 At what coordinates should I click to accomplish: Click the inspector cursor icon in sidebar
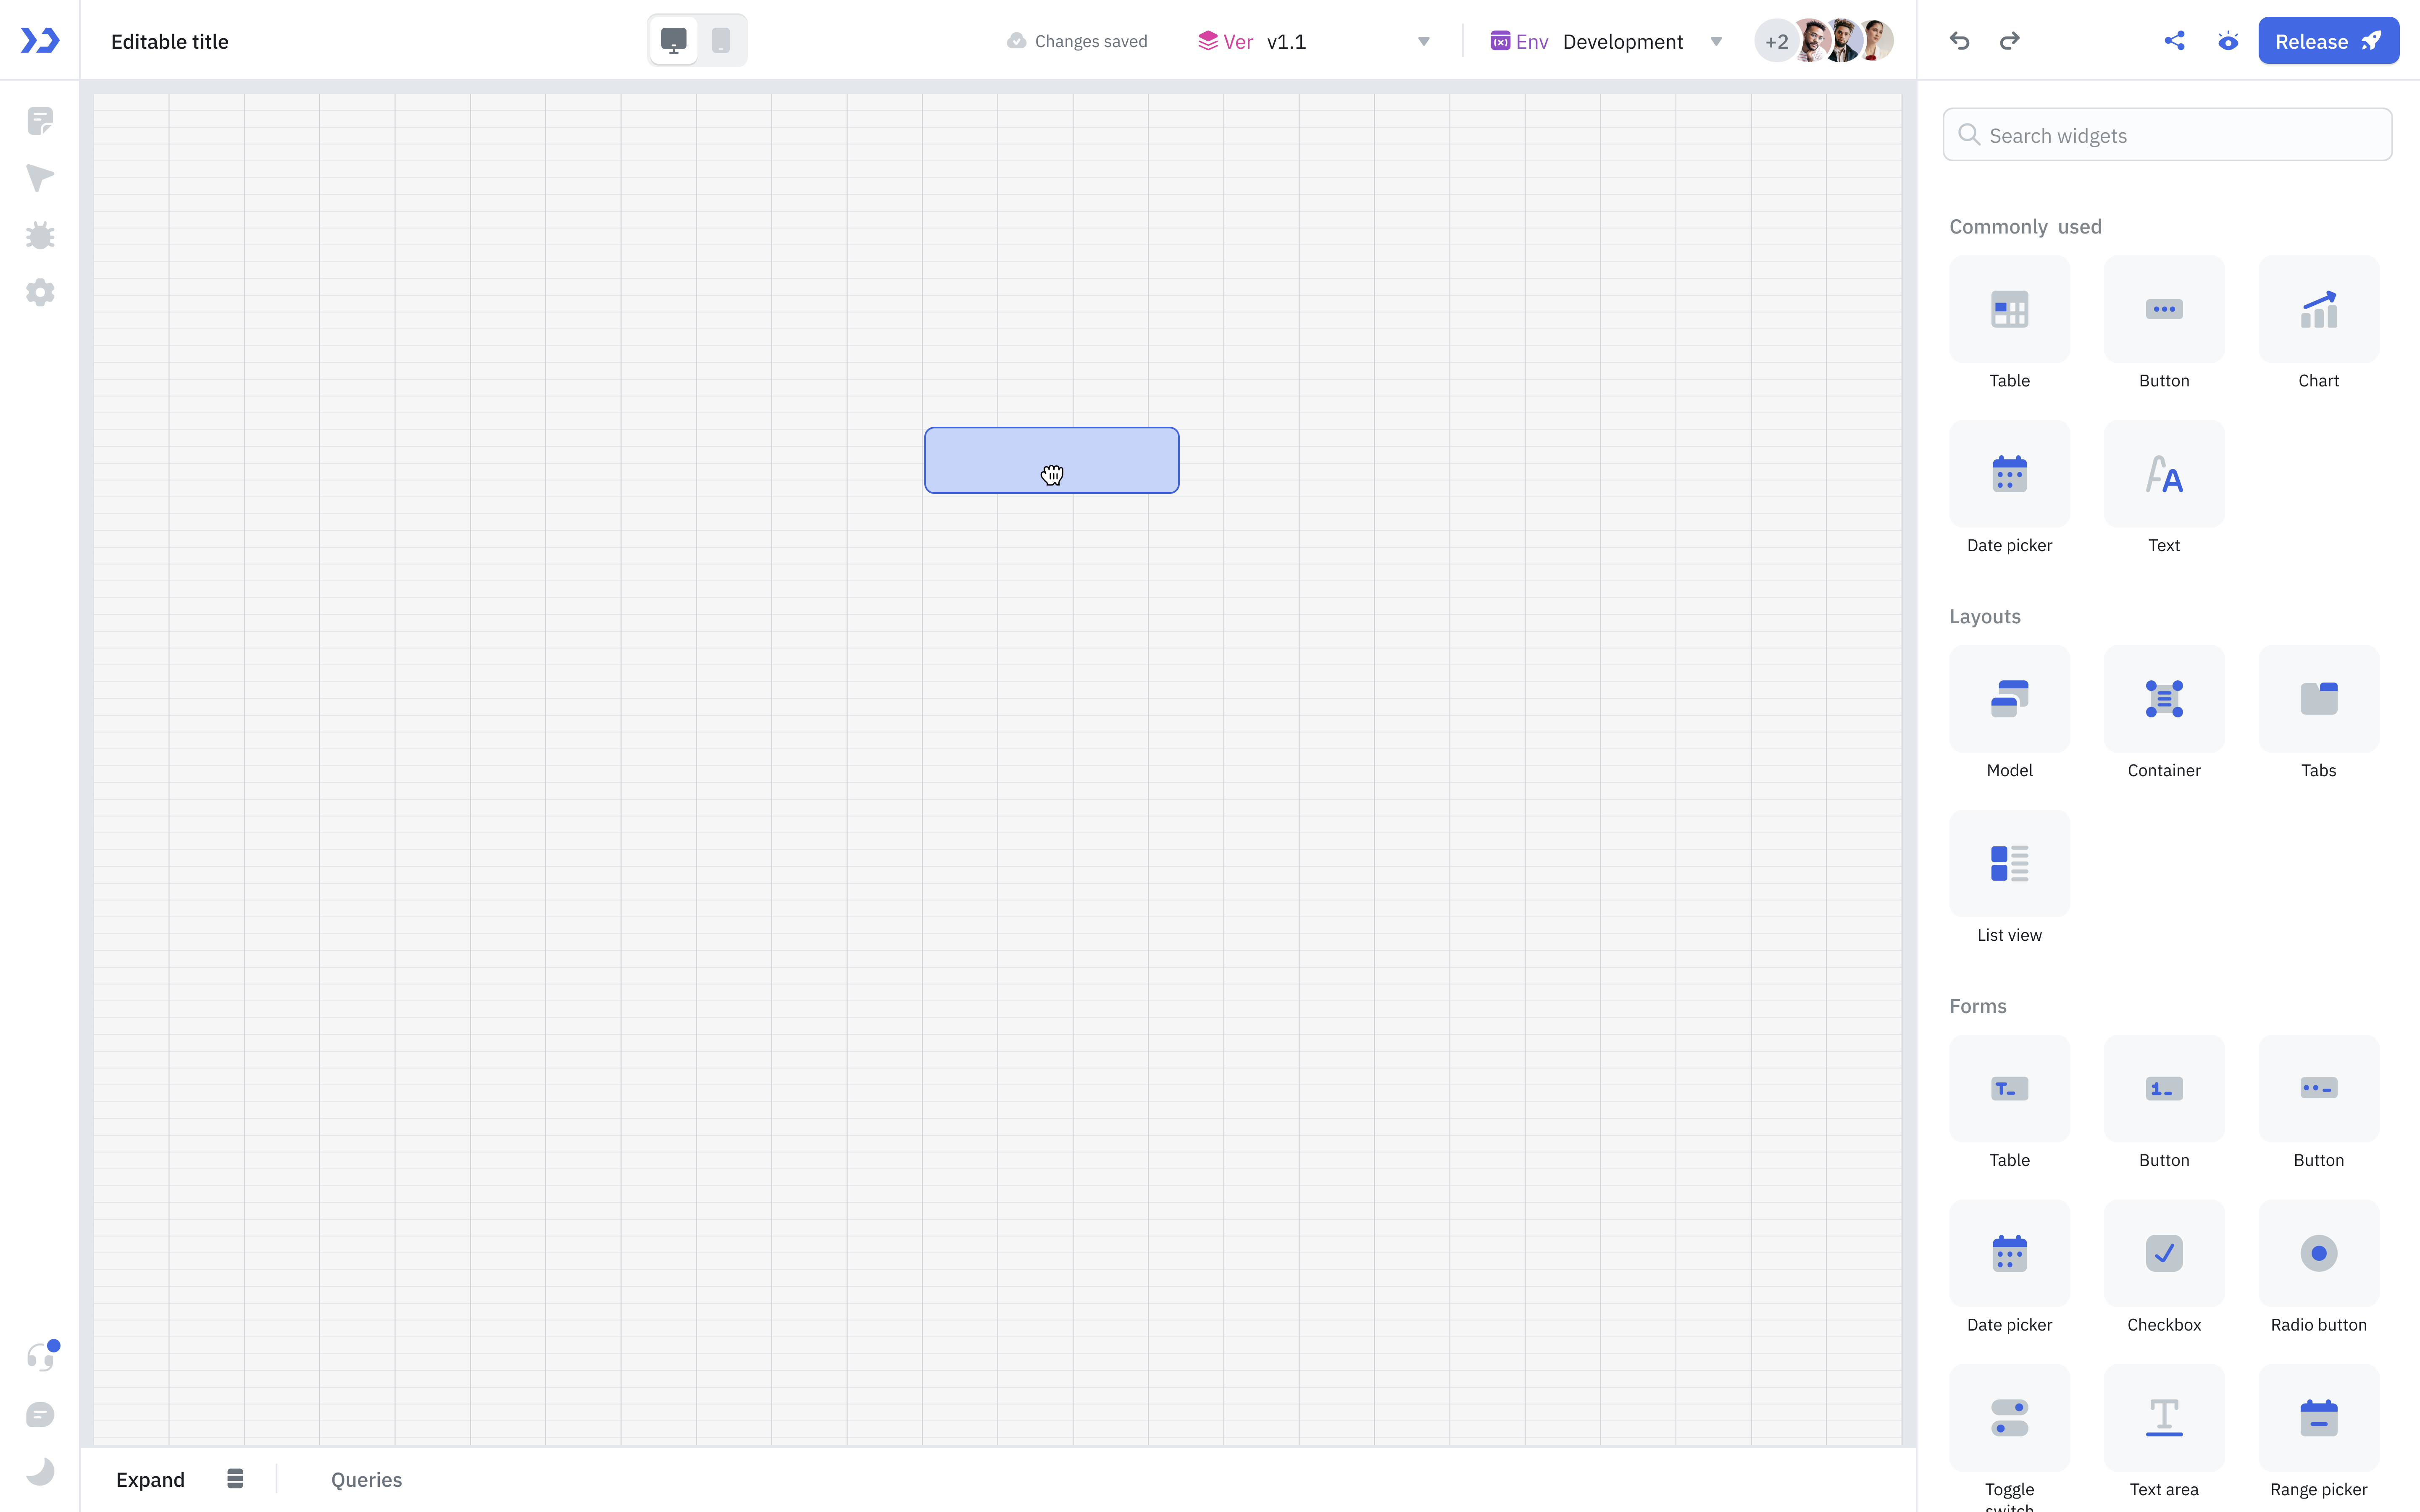40,178
